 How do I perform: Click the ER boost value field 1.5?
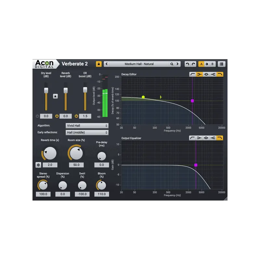tap(85, 116)
